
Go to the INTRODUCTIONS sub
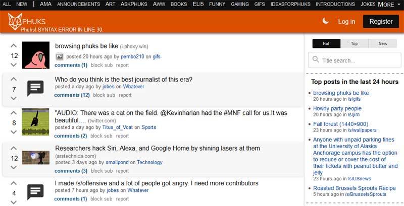click(335, 4)
